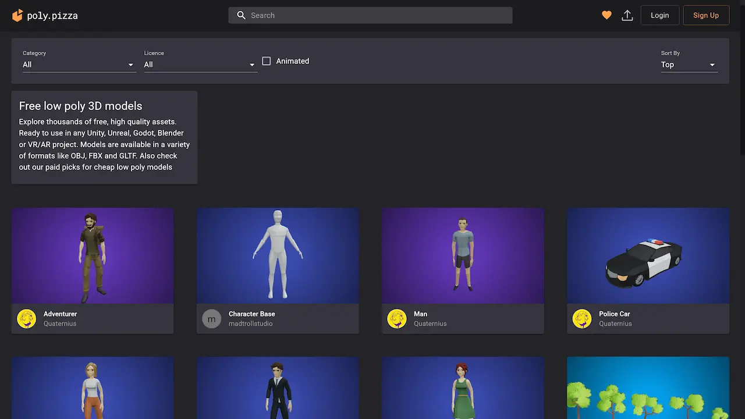745x419 pixels.
Task: Click the upload model icon
Action: tap(627, 16)
